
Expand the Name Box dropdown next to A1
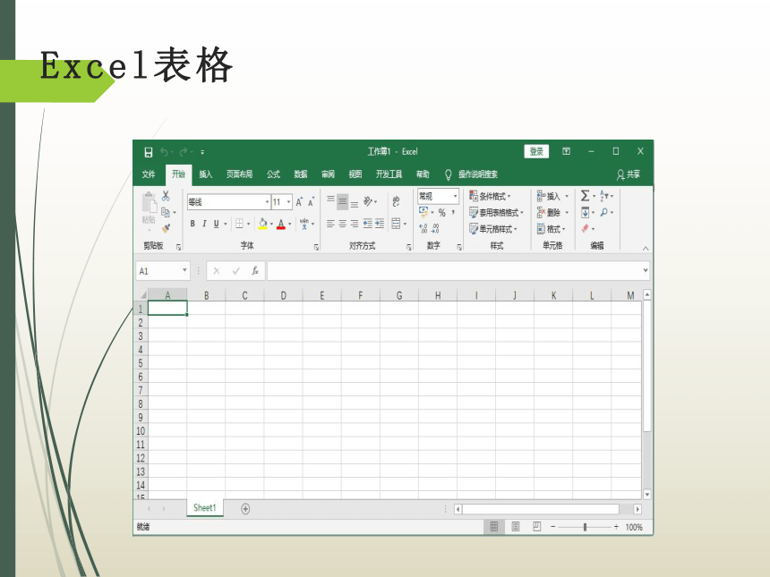(x=184, y=270)
